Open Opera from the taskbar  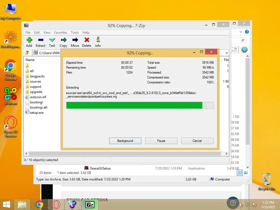(56, 205)
